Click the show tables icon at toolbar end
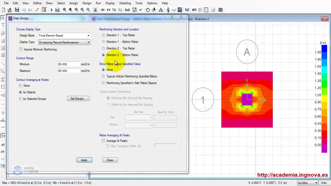 tap(221, 10)
